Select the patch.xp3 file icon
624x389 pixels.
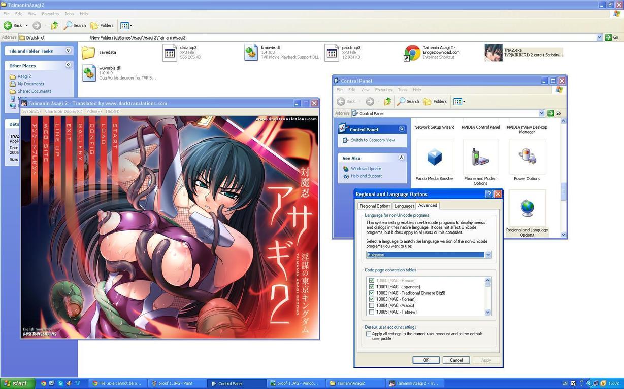pos(332,52)
